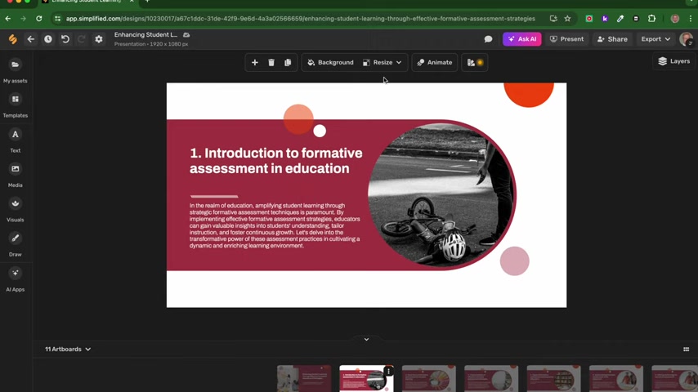Select the first artboard thumbnail
Screen dimensions: 698x392
tap(303, 379)
